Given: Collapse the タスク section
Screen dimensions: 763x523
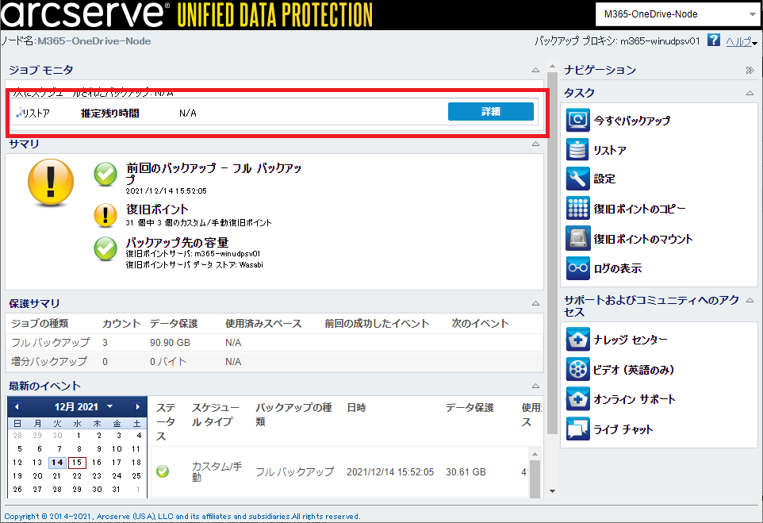Looking at the screenshot, I should click(x=750, y=93).
